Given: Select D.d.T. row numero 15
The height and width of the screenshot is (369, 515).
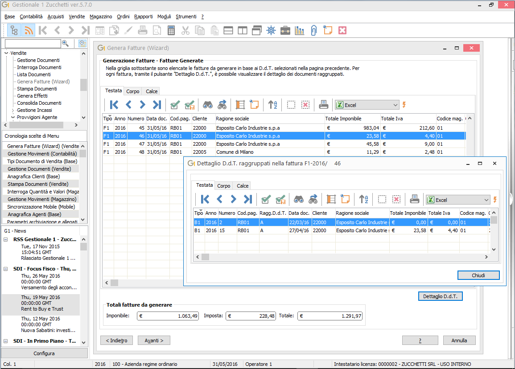Looking at the screenshot, I should [342, 230].
